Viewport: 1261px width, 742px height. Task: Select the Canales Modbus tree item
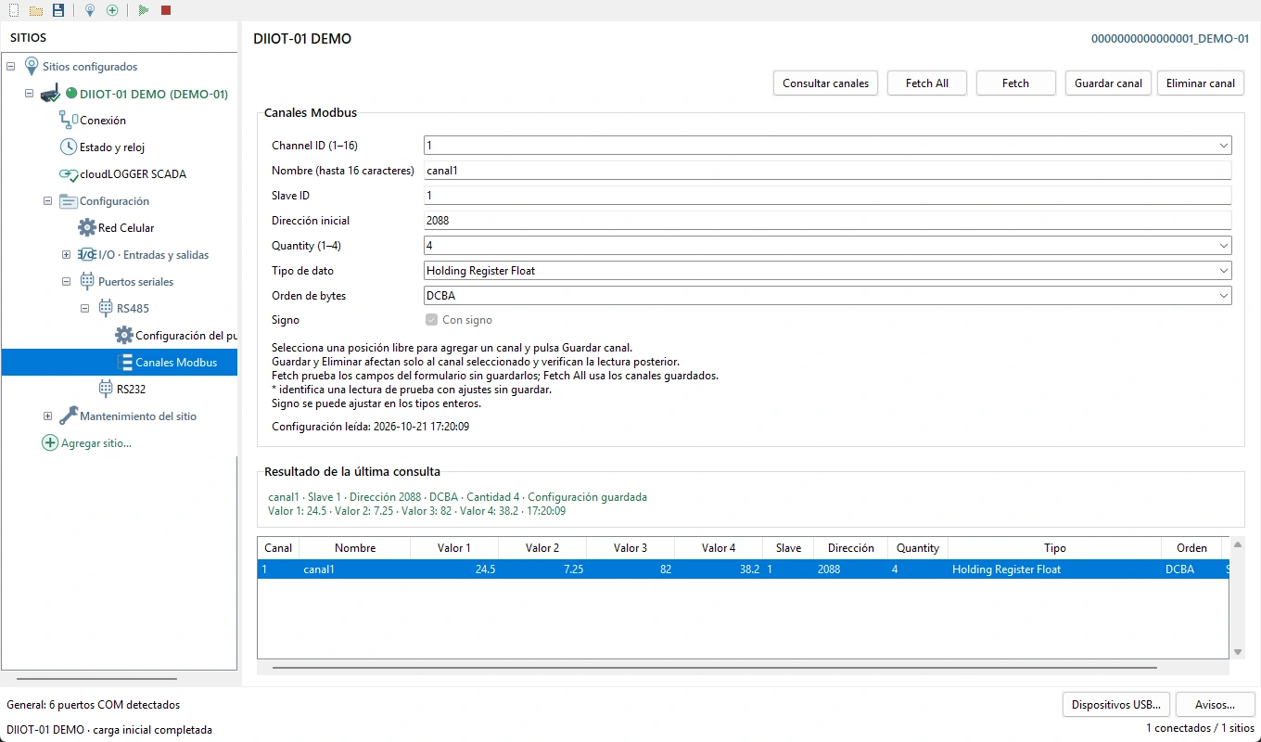click(120, 362)
